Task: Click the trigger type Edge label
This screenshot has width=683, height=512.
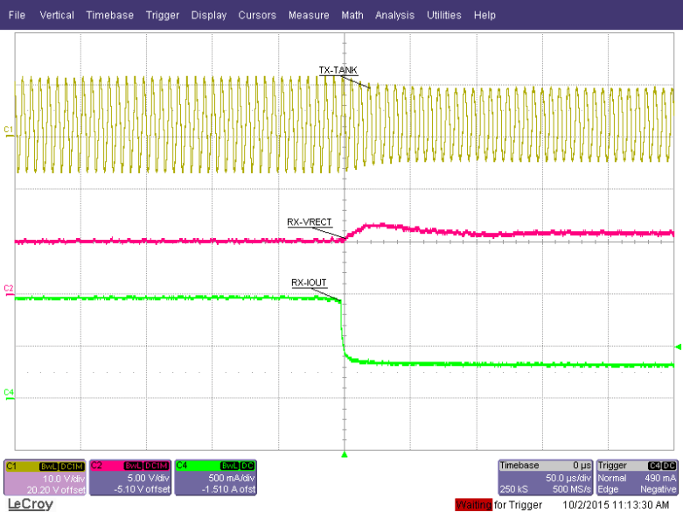Action: (x=608, y=489)
